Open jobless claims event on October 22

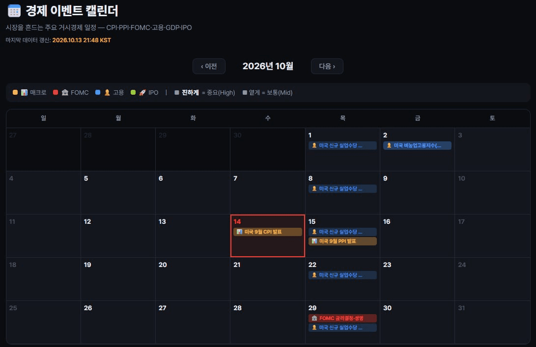coord(342,275)
